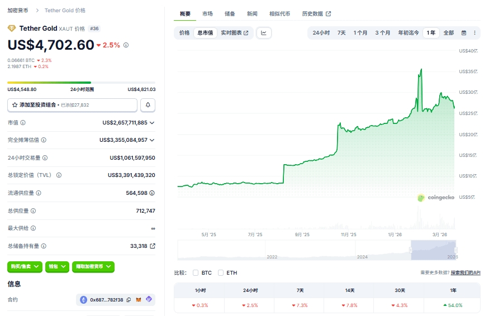Click the right handle of chart range navigator
489x316 pixels.
pos(455,250)
